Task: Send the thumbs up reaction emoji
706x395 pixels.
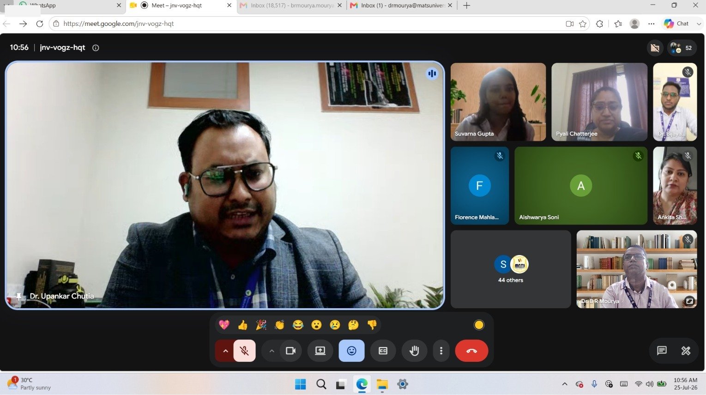Action: [x=243, y=325]
